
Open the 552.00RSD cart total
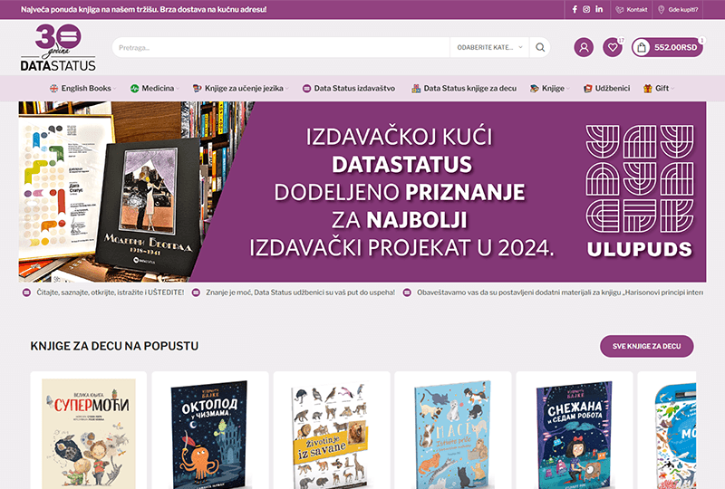tap(675, 47)
